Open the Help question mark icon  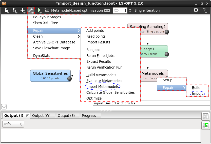click(x=204, y=10)
